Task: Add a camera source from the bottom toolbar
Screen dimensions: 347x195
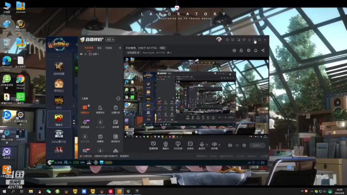Action: tap(166, 146)
